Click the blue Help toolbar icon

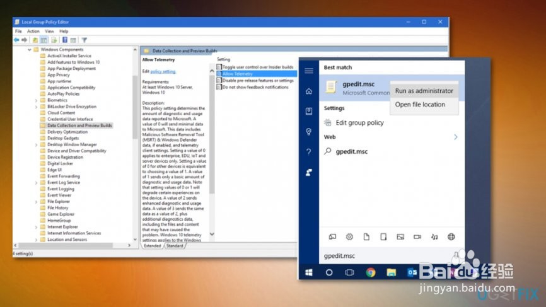point(65,40)
